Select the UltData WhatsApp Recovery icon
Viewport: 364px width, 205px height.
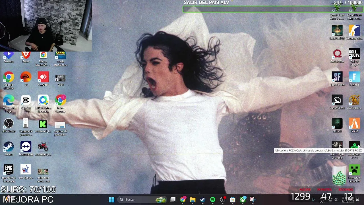tap(43, 104)
